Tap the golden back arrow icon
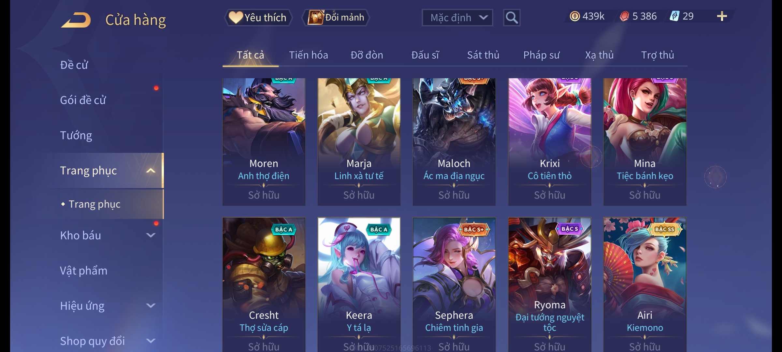 [76, 20]
